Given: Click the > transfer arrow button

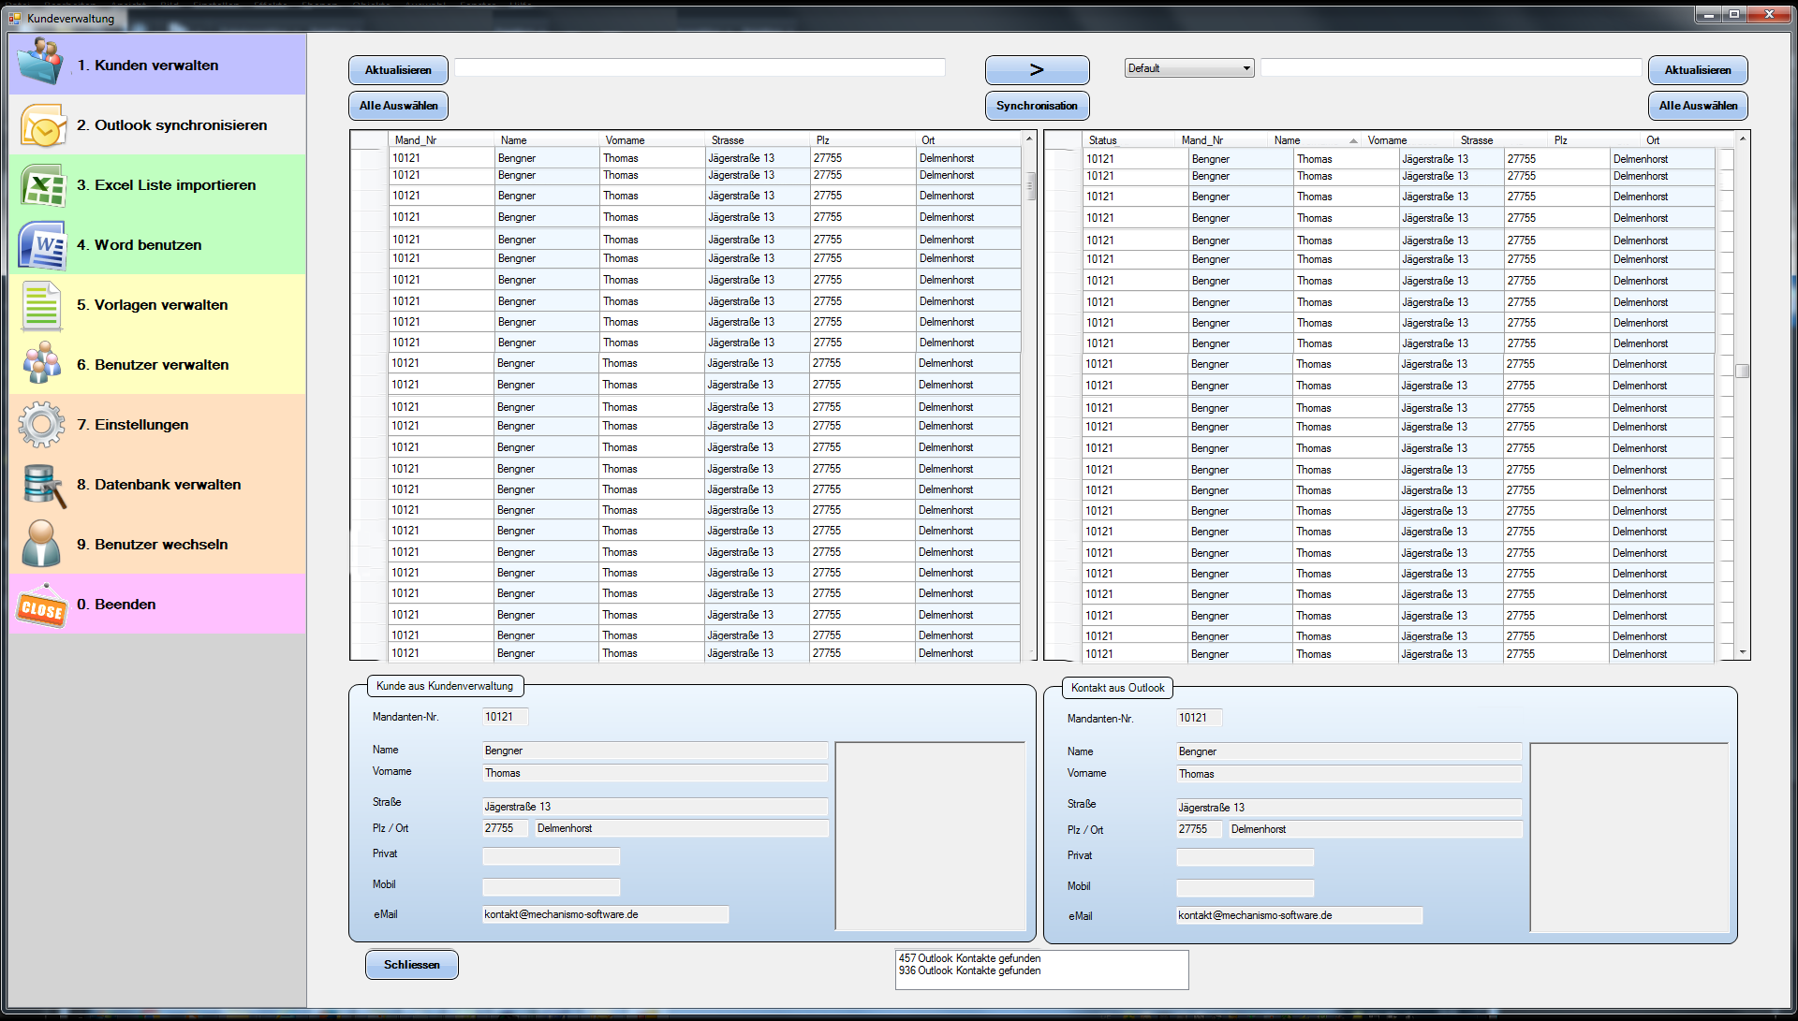Looking at the screenshot, I should click(1037, 70).
